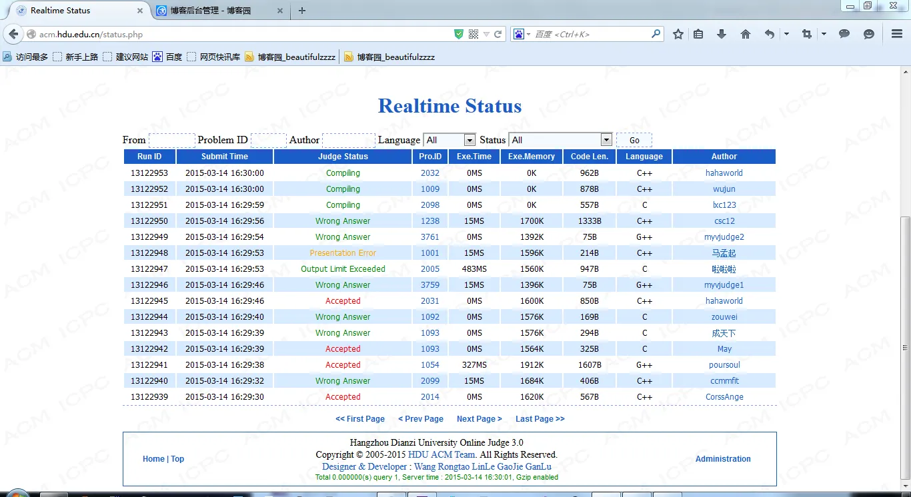This screenshot has height=497, width=911.
Task: Open problem 1238 link
Action: (430, 221)
